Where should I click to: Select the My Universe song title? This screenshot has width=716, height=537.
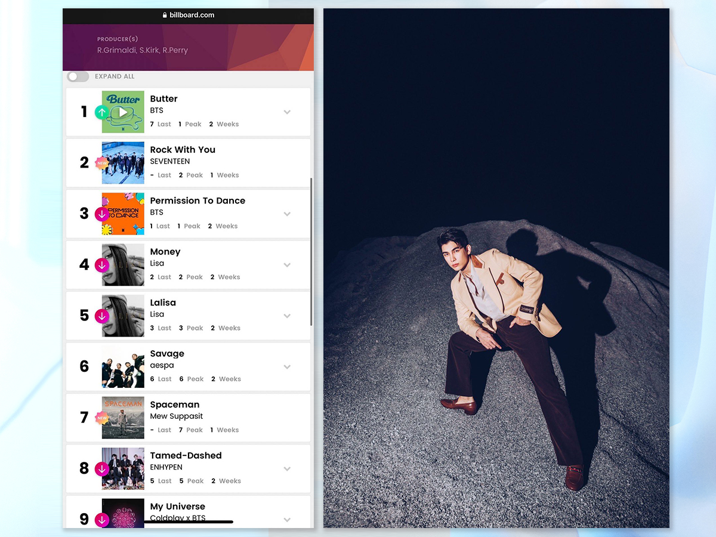(178, 507)
